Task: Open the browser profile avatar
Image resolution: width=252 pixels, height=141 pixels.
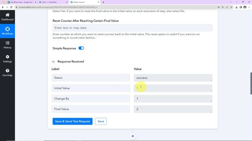Action: (x=245, y=7)
